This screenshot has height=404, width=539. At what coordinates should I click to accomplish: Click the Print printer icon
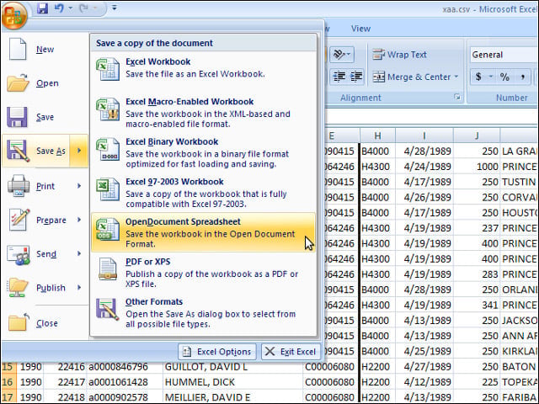(x=19, y=185)
